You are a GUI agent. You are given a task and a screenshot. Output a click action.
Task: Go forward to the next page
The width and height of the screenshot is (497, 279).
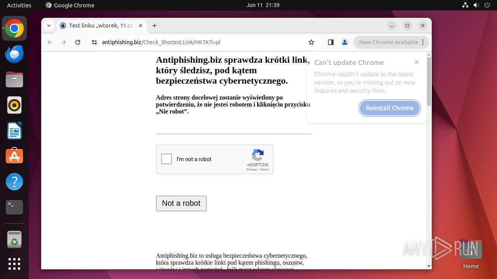64,42
